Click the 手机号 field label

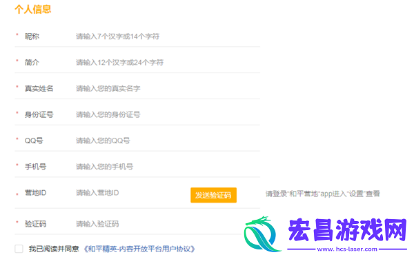pos(35,167)
